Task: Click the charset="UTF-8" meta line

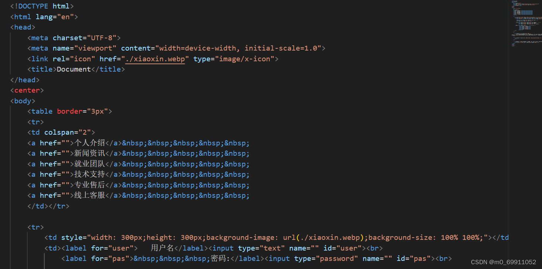Action: click(x=74, y=38)
